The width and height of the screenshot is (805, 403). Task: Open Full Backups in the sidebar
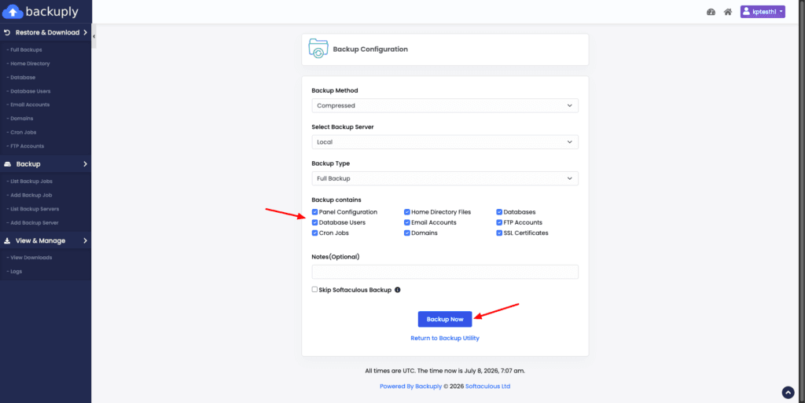(26, 49)
